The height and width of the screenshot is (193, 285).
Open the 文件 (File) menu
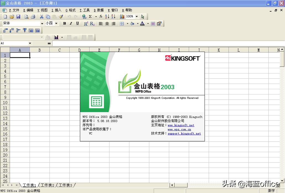pyautogui.click(x=14, y=10)
